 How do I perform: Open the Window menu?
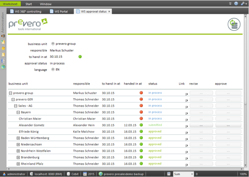tap(45, 4)
